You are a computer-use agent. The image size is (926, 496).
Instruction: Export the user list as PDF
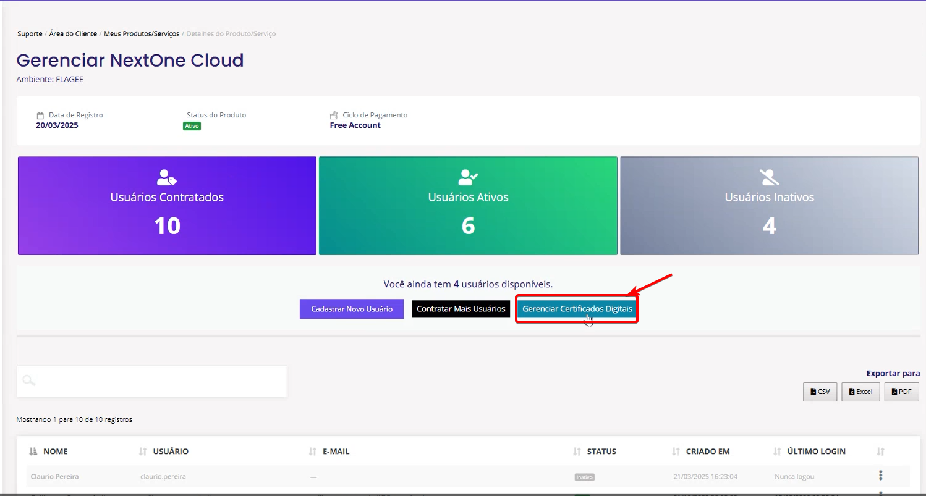901,392
